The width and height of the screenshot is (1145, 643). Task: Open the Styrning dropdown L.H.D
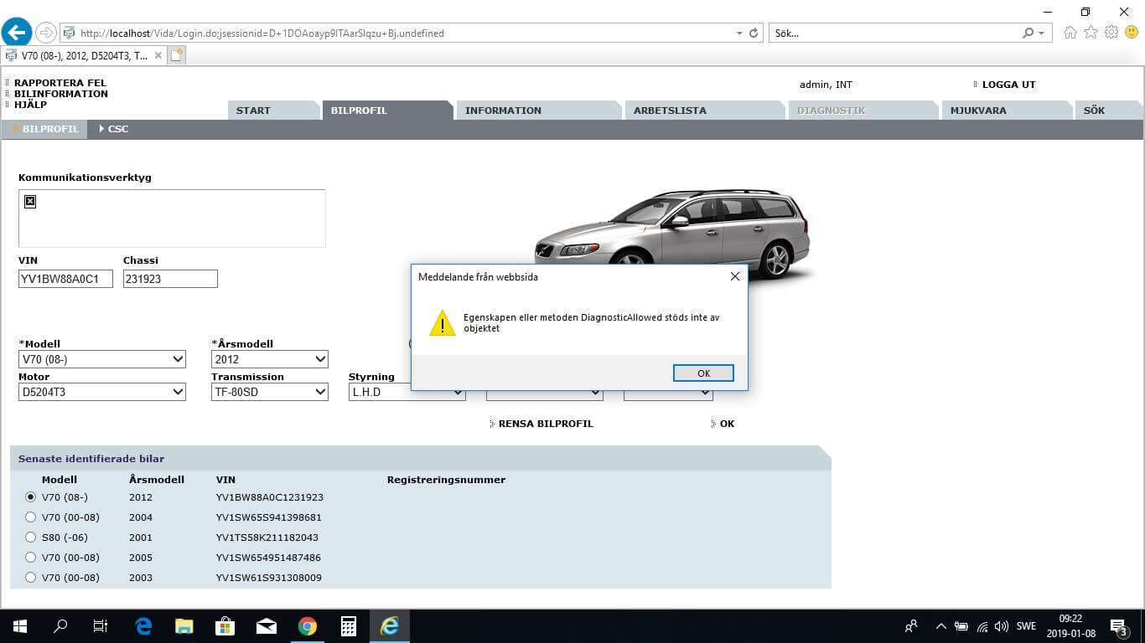407,392
